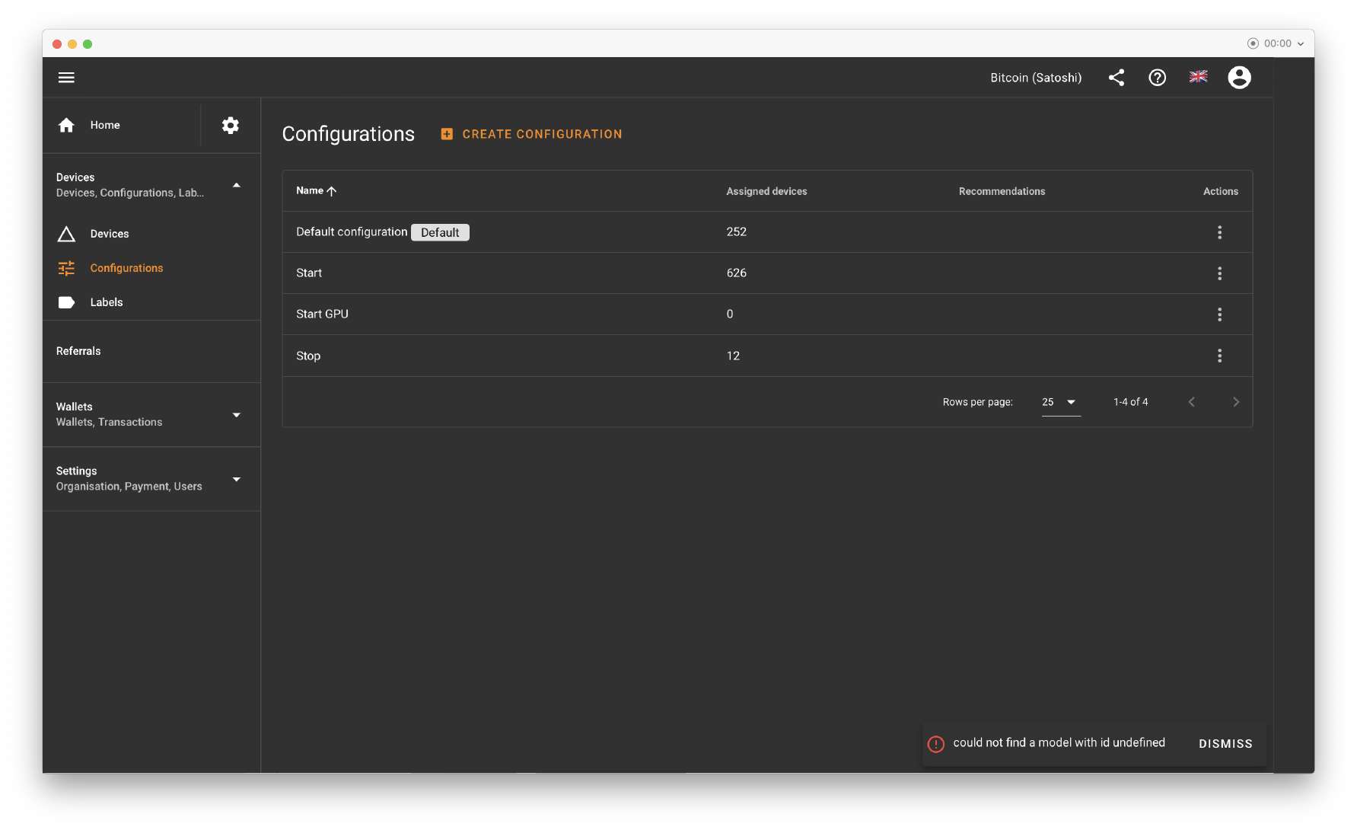Open settings gear next to Home
This screenshot has width=1357, height=830.
[231, 125]
